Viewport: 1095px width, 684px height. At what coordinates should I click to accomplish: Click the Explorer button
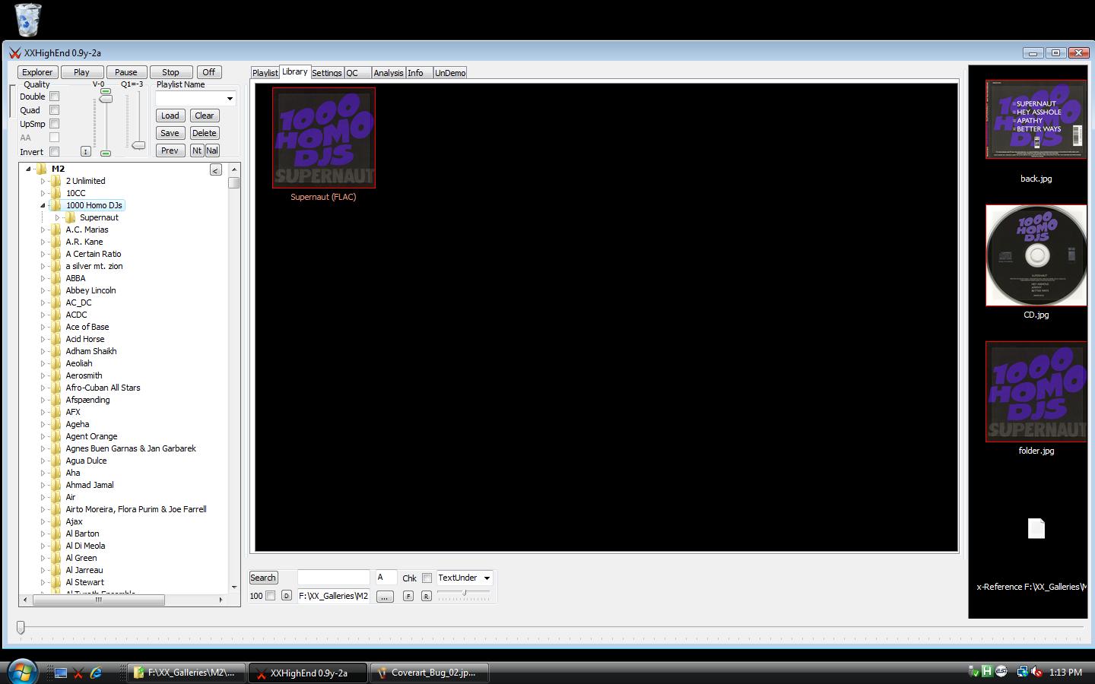[37, 72]
